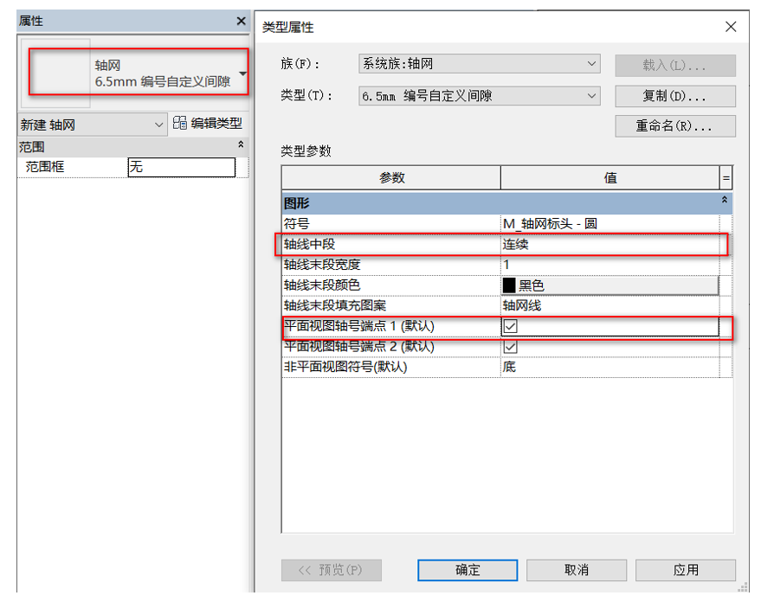This screenshot has width=761, height=602.
Task: Click the 应用 apply button
Action: (686, 570)
